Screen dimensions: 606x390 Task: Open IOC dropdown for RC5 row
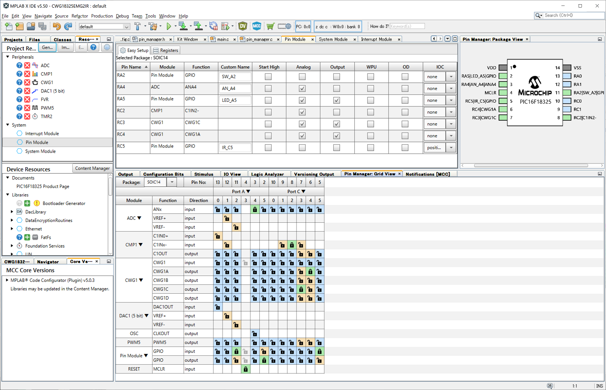(x=451, y=147)
